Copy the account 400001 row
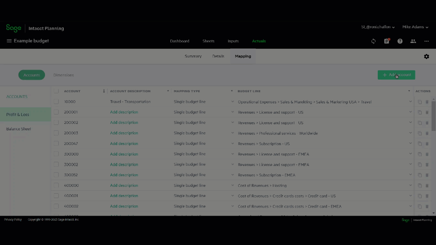436x245 pixels. pyautogui.click(x=420, y=196)
